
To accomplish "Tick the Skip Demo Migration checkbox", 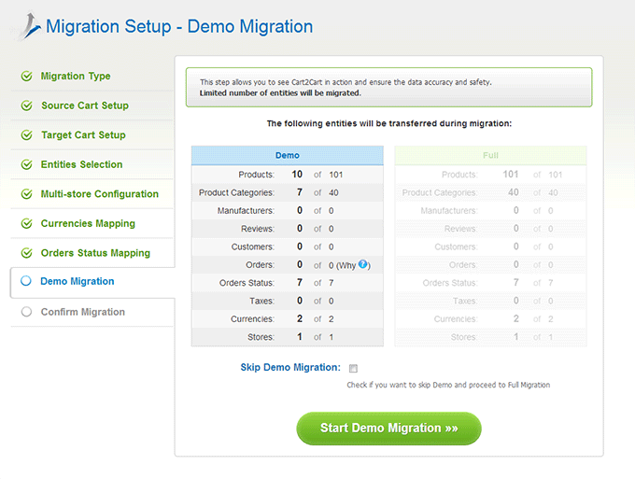I will (354, 369).
